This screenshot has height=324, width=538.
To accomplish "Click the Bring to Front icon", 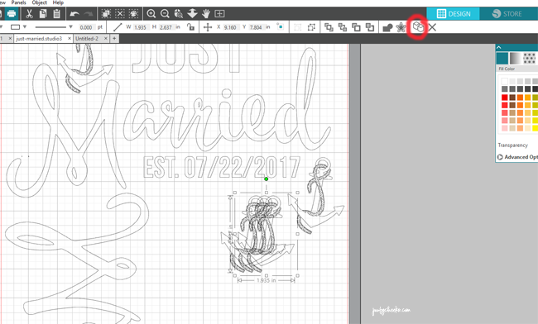I will [329, 27].
